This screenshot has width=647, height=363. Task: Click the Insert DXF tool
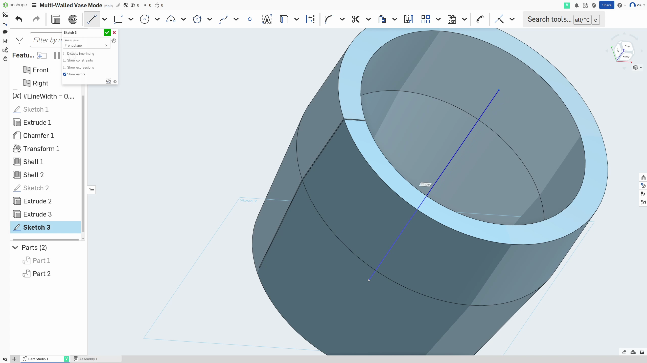point(451,19)
